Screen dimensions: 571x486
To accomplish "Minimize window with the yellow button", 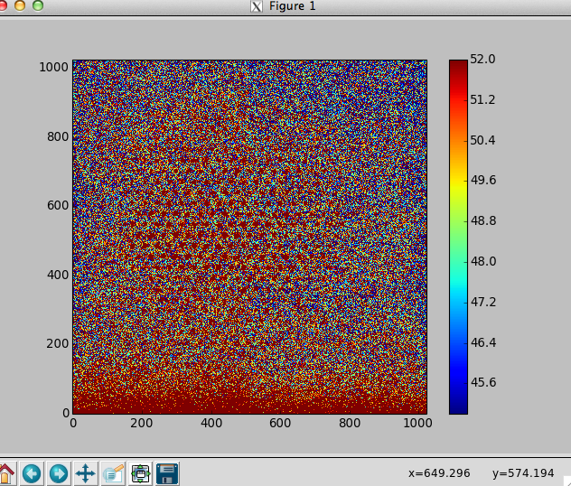I will tap(20, 5).
